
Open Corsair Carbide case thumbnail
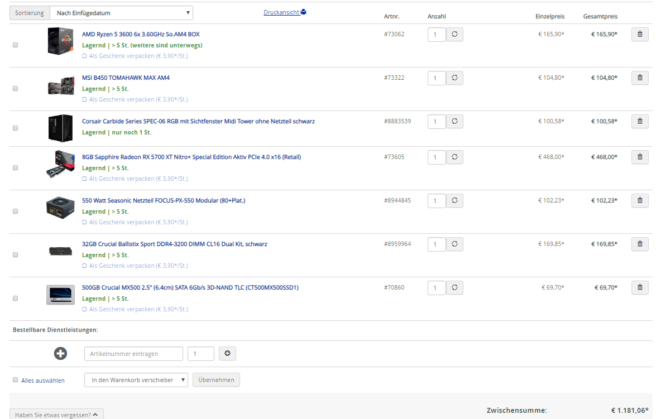60,128
